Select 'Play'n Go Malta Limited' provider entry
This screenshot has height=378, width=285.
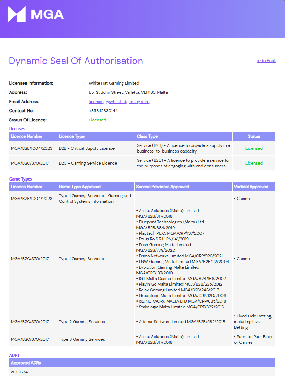[x=179, y=284]
